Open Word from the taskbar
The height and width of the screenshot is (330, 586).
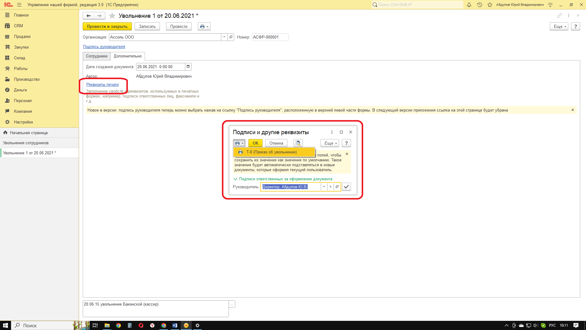click(175, 325)
